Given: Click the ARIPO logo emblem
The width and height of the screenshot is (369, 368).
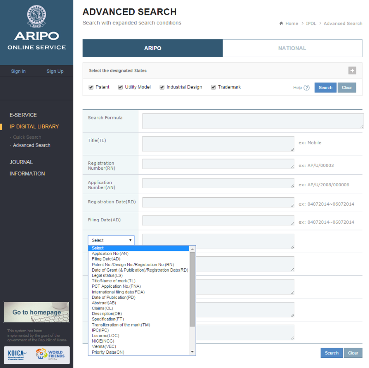Looking at the screenshot, I should [36, 17].
